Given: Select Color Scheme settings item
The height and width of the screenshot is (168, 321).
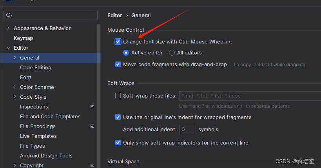Looking at the screenshot, I should click(x=37, y=87).
